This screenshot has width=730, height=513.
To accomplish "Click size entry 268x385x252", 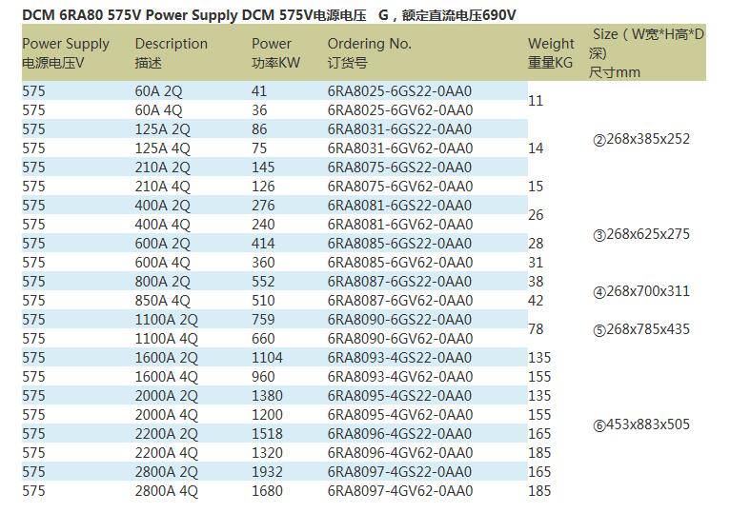I will (641, 139).
